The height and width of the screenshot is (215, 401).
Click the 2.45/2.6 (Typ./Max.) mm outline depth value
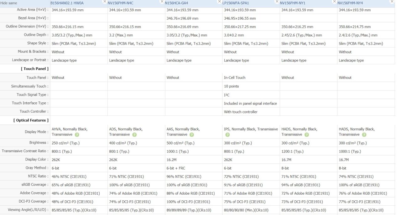(x=302, y=35)
